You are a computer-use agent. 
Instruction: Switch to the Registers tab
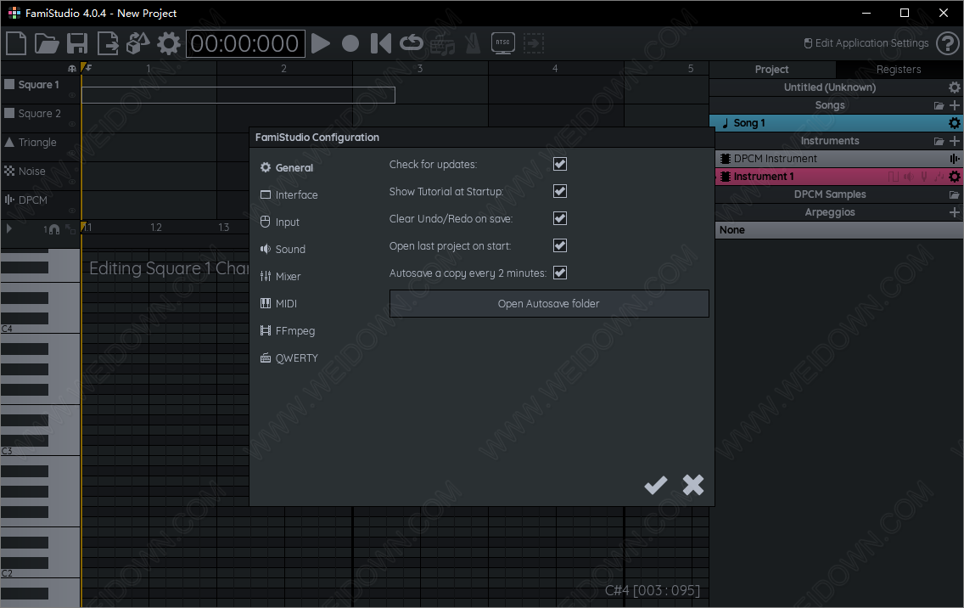point(899,70)
